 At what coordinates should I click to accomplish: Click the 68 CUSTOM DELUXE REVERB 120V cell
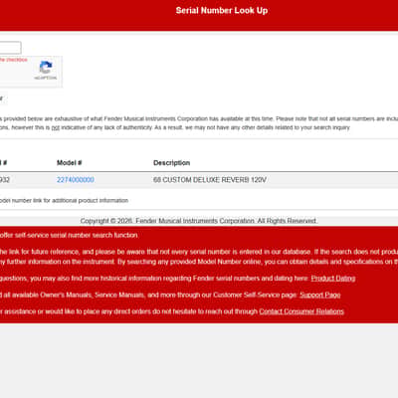coord(210,180)
